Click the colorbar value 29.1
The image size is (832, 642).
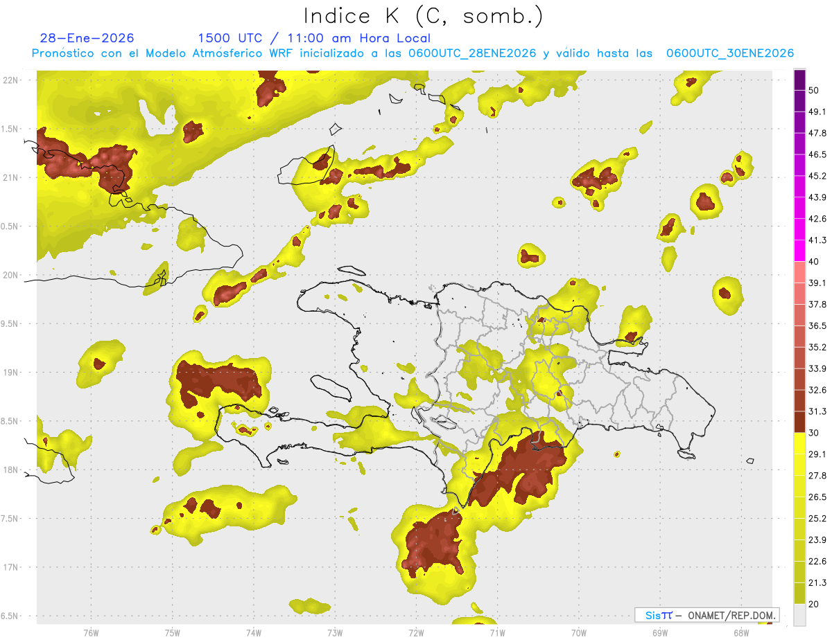817,454
